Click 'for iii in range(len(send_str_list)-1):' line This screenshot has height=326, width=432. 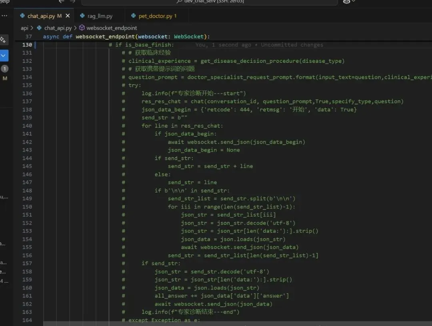[232, 207]
